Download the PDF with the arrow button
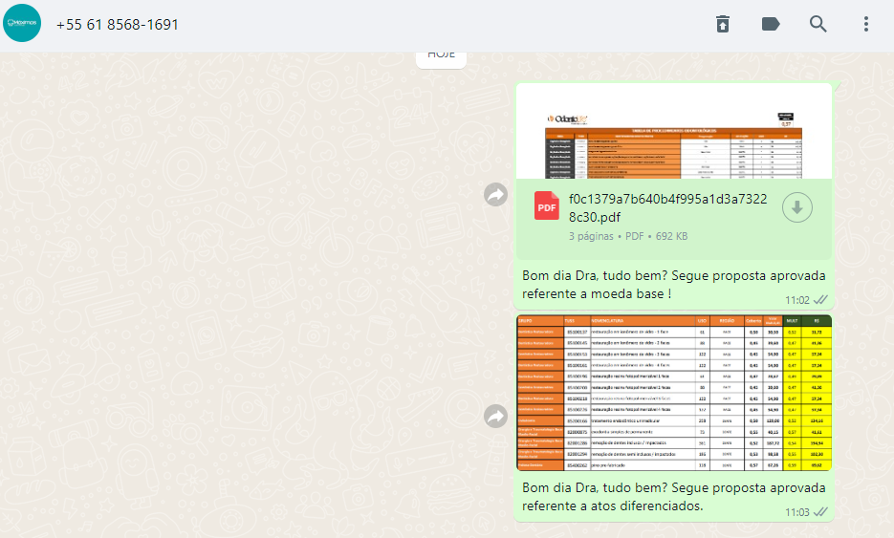Viewport: 894px width, 538px height. click(796, 206)
